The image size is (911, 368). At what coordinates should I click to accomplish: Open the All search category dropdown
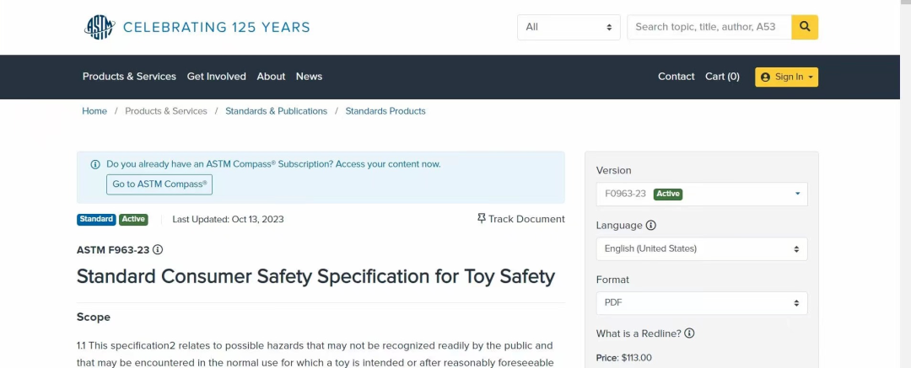pos(569,27)
